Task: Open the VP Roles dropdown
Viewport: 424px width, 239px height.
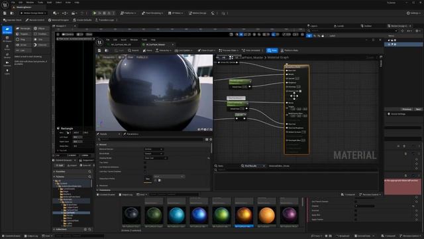Action: pos(176,13)
